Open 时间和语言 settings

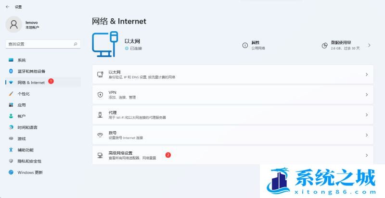pyautogui.click(x=27, y=127)
